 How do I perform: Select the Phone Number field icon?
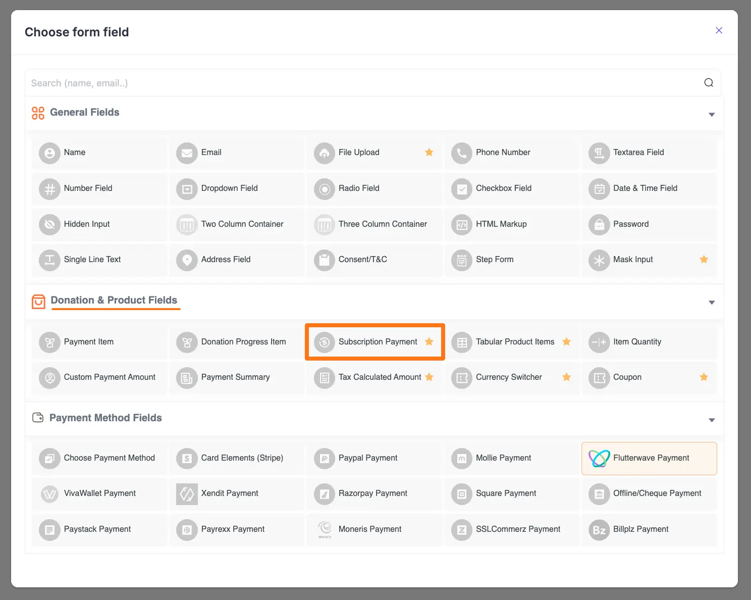point(461,153)
